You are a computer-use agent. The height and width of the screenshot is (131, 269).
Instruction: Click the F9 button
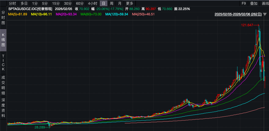point(244,3)
